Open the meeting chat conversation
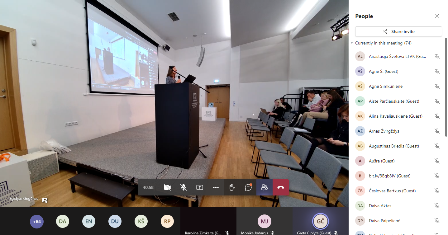 click(x=248, y=187)
